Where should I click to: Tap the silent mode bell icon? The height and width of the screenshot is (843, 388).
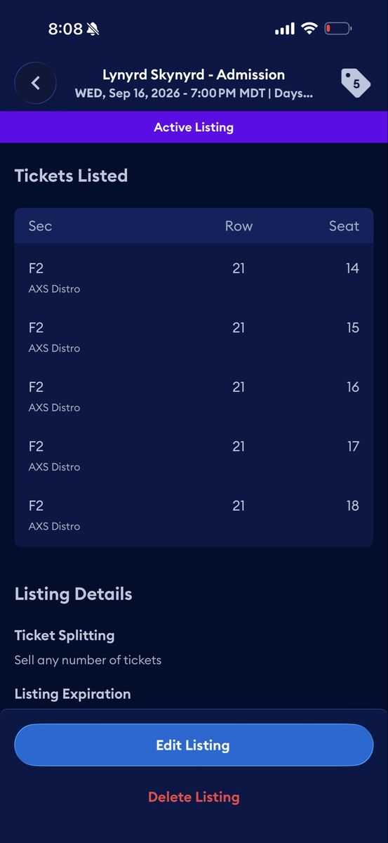click(93, 29)
